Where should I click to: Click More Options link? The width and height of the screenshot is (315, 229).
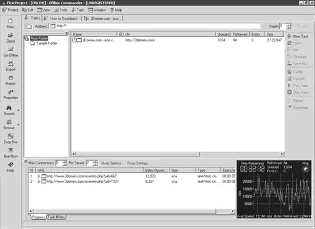[111, 163]
